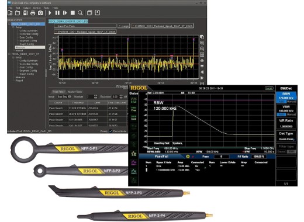Pause the running measurement

click(57, 13)
